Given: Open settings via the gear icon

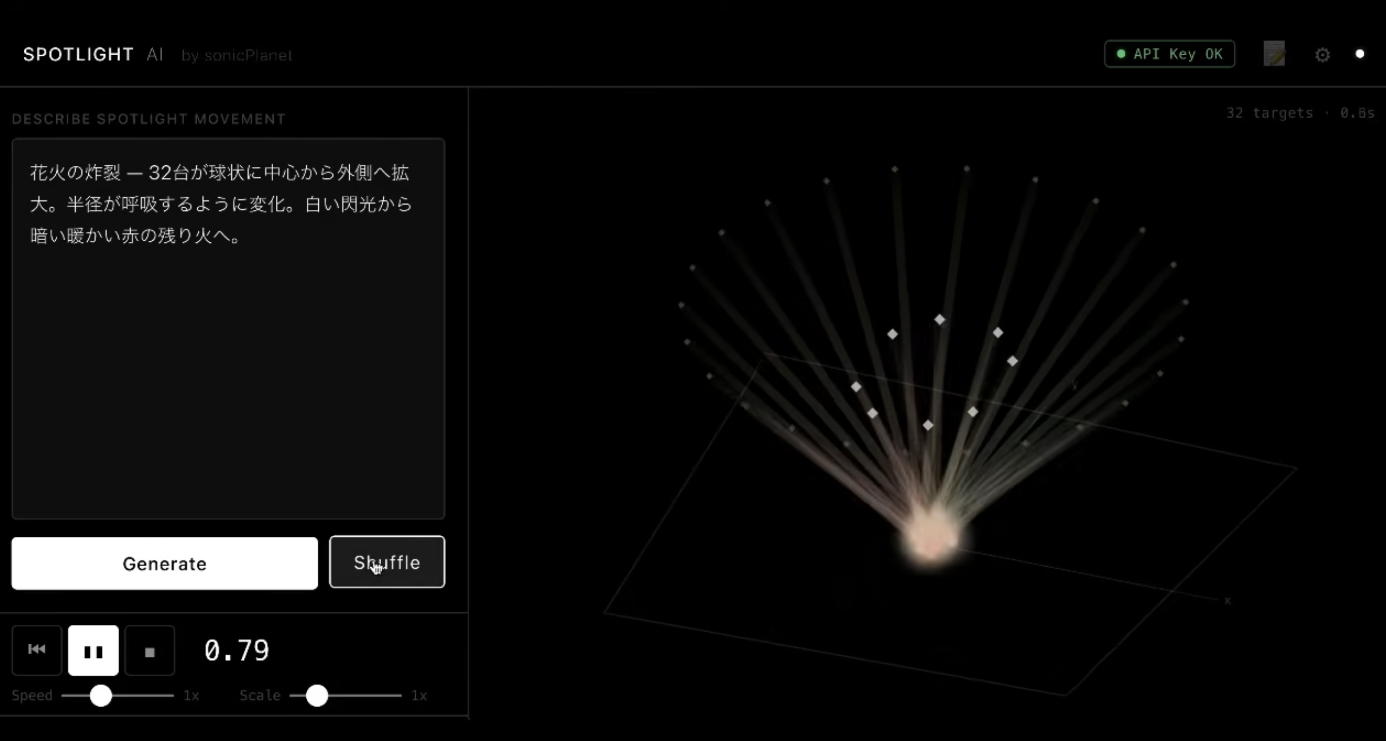Looking at the screenshot, I should 1323,54.
